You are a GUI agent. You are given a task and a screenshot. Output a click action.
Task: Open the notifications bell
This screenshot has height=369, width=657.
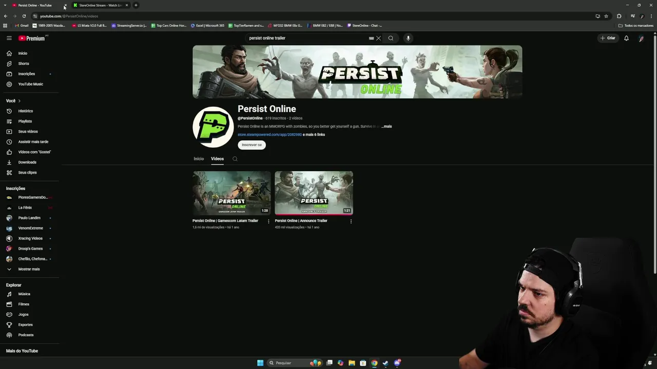tap(626, 38)
